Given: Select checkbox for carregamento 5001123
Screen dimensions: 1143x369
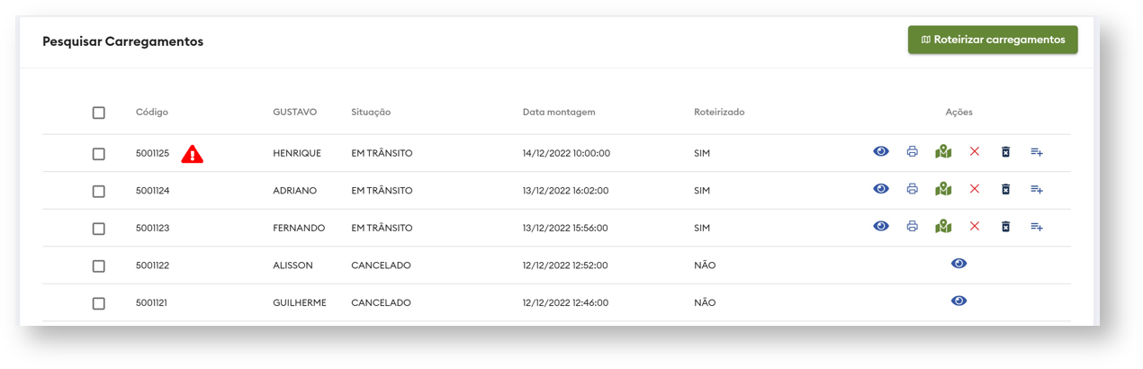Looking at the screenshot, I should pos(99,229).
